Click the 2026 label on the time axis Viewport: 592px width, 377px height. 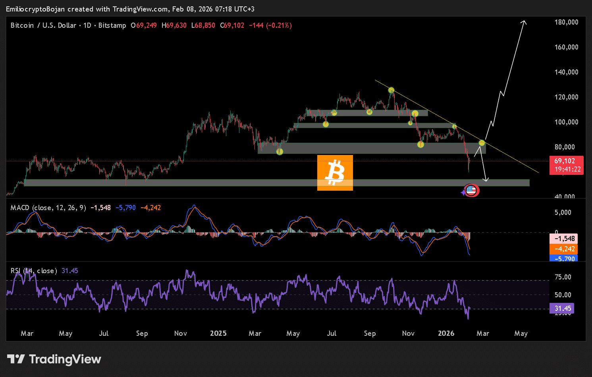[x=446, y=333]
